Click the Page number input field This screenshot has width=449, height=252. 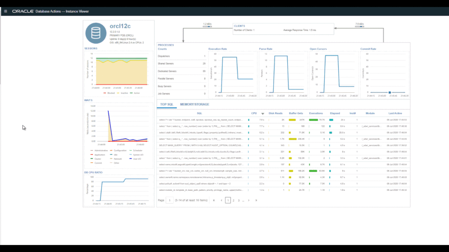[169, 200]
